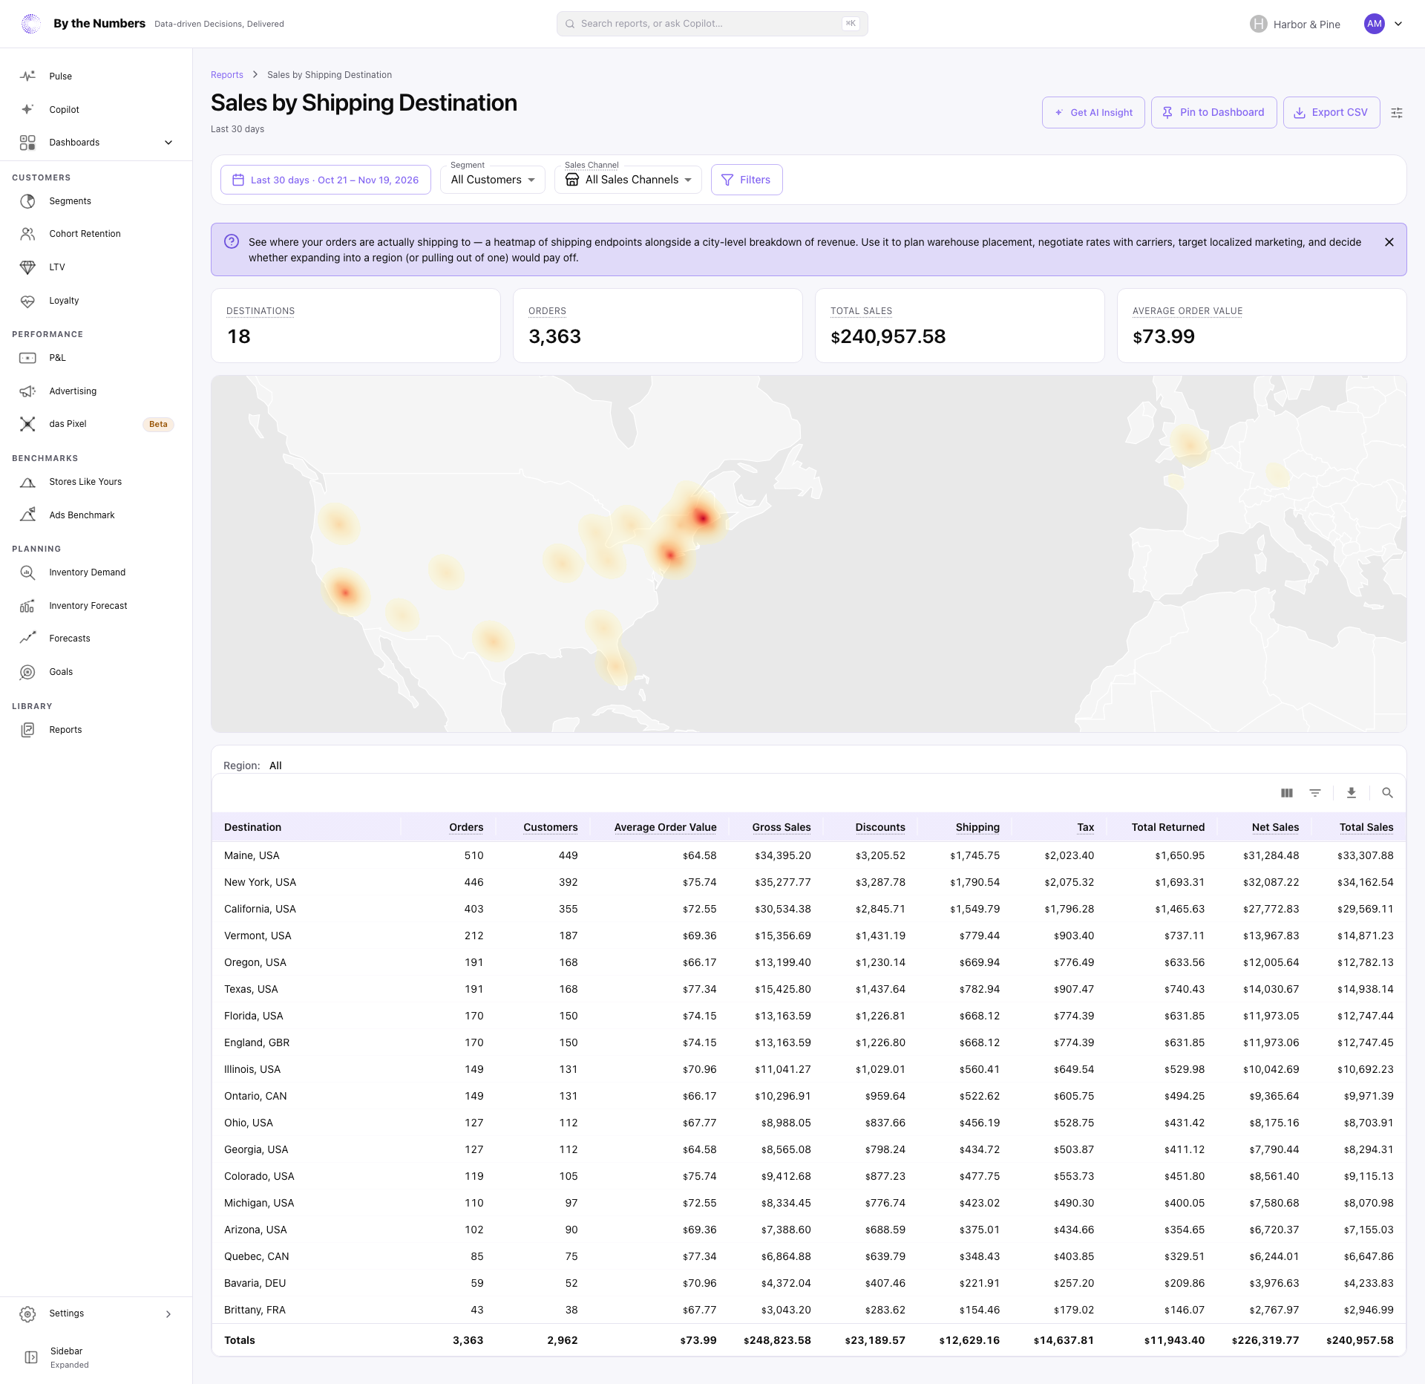1425x1384 pixels.
Task: Click the England, GBR destination cell
Action: tap(257, 1042)
